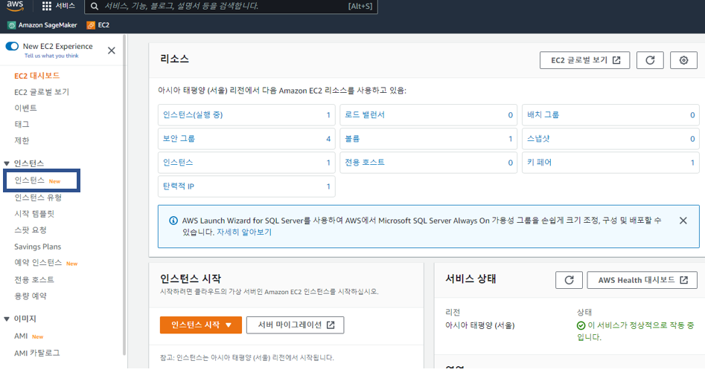Refresh the 서비스 상태 panel
The width and height of the screenshot is (705, 381).
click(570, 280)
